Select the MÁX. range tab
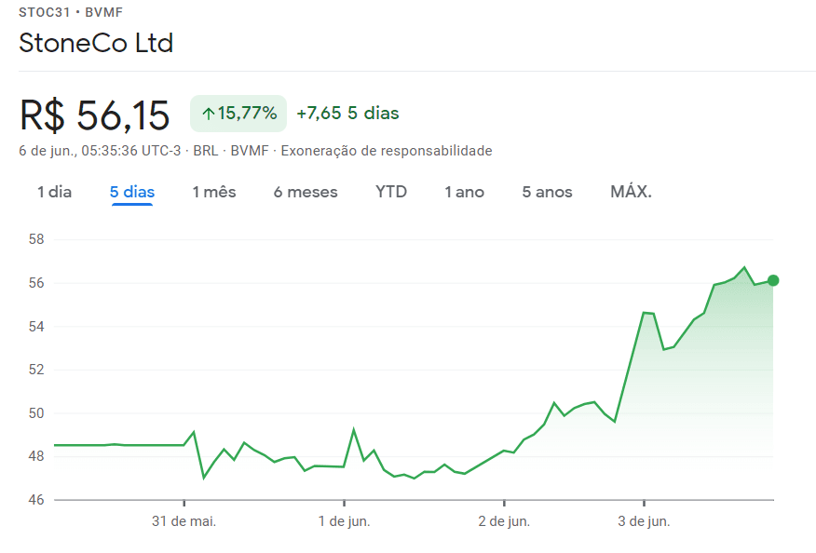Viewport: 816px width, 553px height. [x=631, y=192]
